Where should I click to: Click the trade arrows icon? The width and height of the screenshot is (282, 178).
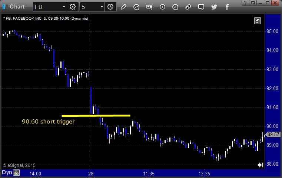click(188, 7)
